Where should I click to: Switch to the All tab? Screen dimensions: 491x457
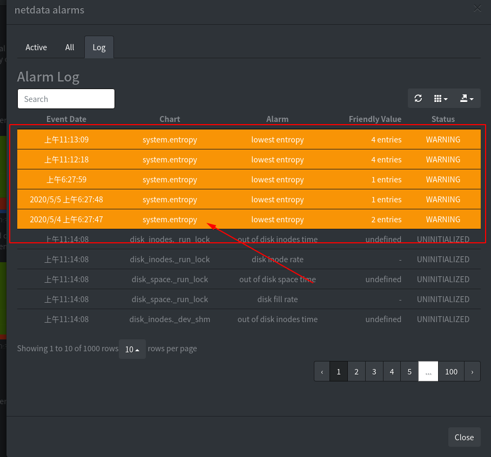(70, 47)
